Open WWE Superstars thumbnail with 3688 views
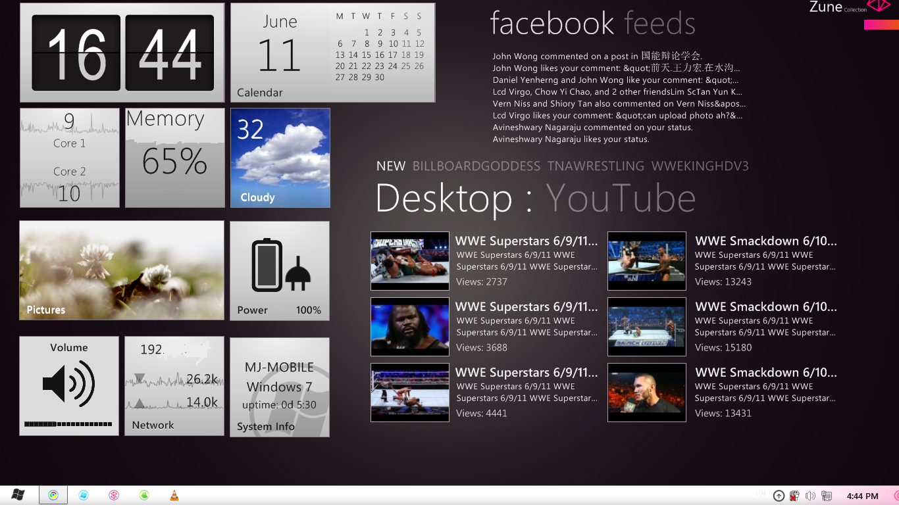Viewport: 899px width, 505px height. 410,327
